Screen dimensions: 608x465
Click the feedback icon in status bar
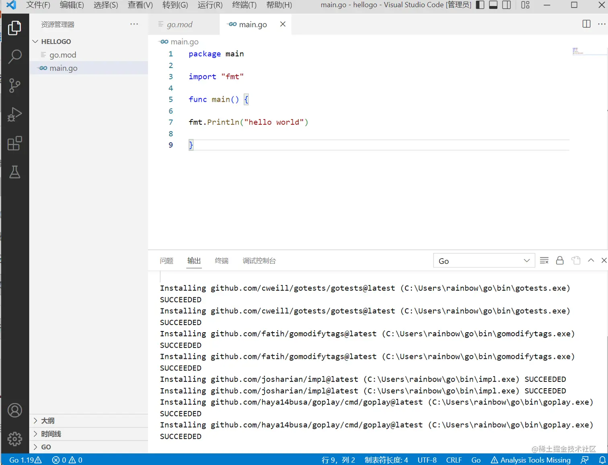[584, 460]
